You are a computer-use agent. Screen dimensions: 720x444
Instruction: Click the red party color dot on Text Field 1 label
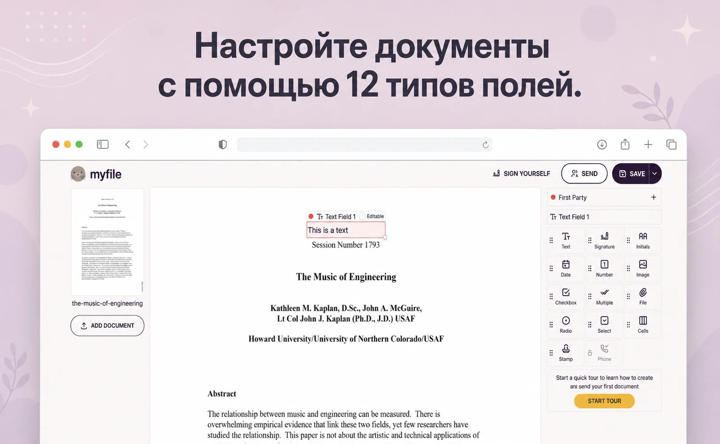(x=311, y=216)
